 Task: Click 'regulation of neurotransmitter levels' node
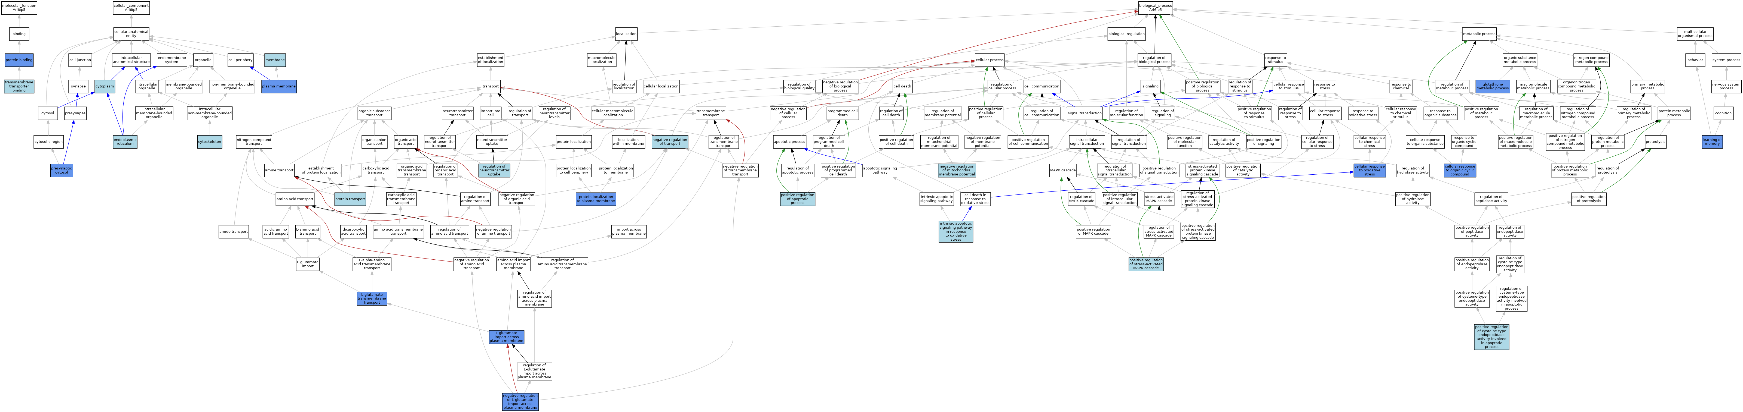point(554,114)
